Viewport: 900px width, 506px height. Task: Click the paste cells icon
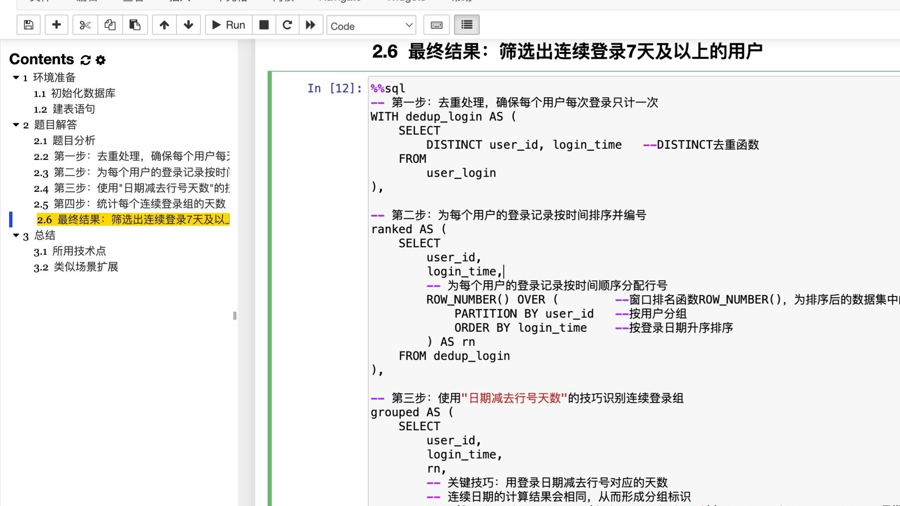click(135, 25)
